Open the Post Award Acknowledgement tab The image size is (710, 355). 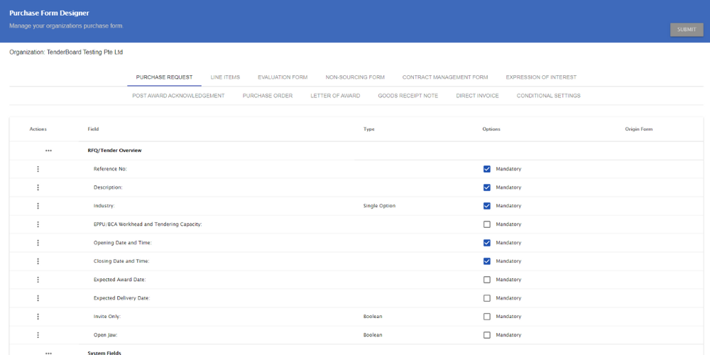[x=178, y=96]
